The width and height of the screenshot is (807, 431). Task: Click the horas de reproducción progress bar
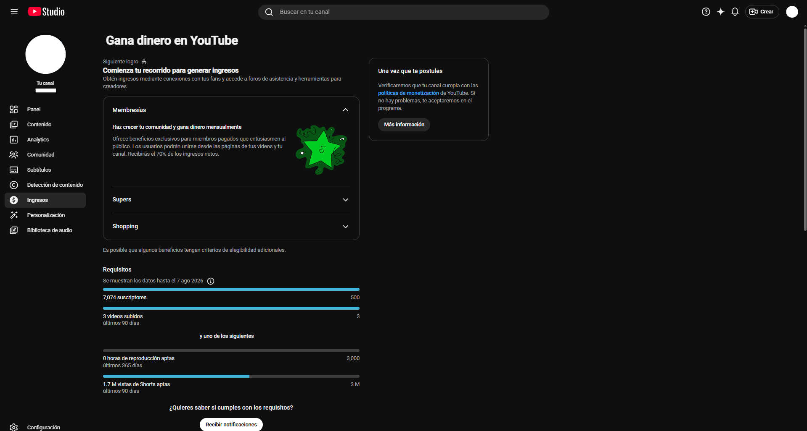(x=231, y=350)
